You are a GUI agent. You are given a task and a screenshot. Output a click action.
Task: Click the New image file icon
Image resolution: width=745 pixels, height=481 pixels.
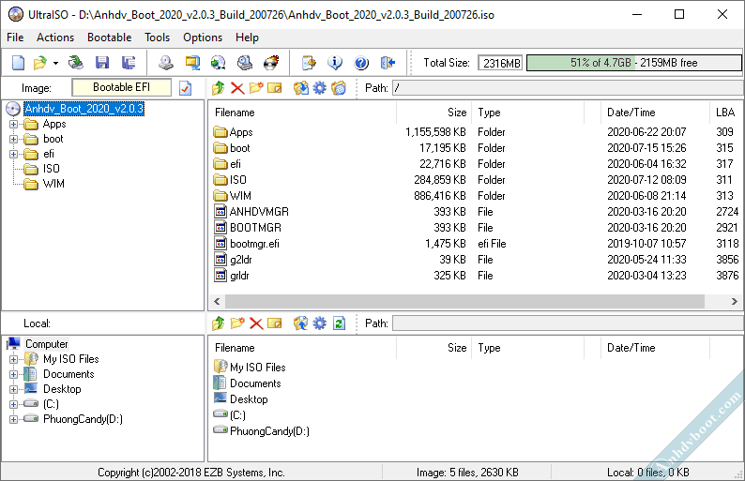tap(18, 63)
